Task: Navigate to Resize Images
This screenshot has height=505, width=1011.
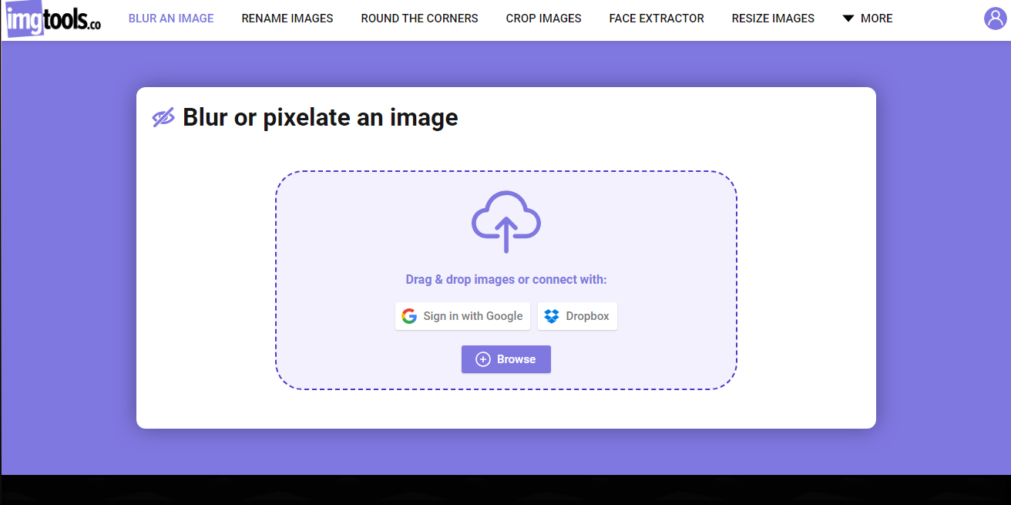Action: (x=773, y=19)
